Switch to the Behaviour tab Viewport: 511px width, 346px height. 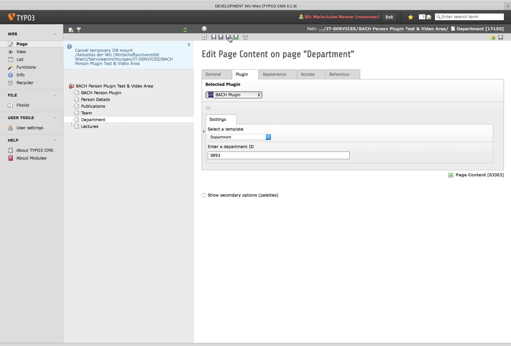[x=343, y=74]
